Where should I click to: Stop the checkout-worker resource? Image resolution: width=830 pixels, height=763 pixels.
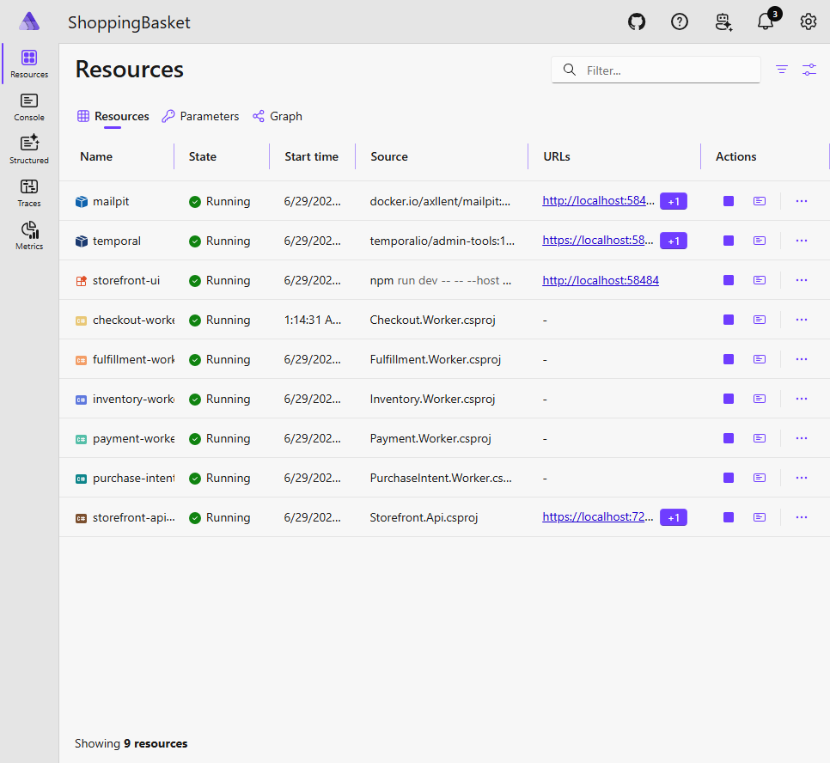coord(729,320)
